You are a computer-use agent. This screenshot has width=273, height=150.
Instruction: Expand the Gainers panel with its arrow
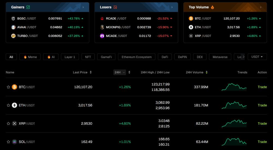click(x=83, y=7)
